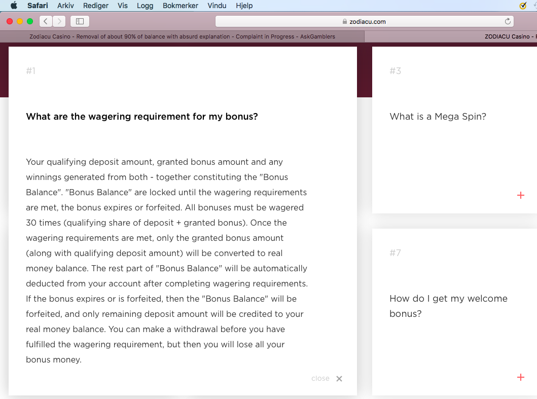Screen dimensions: 537x399
Task: Click the yellow minimize window button
Action: coord(20,21)
